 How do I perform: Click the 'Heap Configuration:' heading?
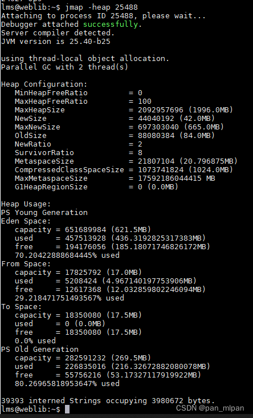(44, 84)
